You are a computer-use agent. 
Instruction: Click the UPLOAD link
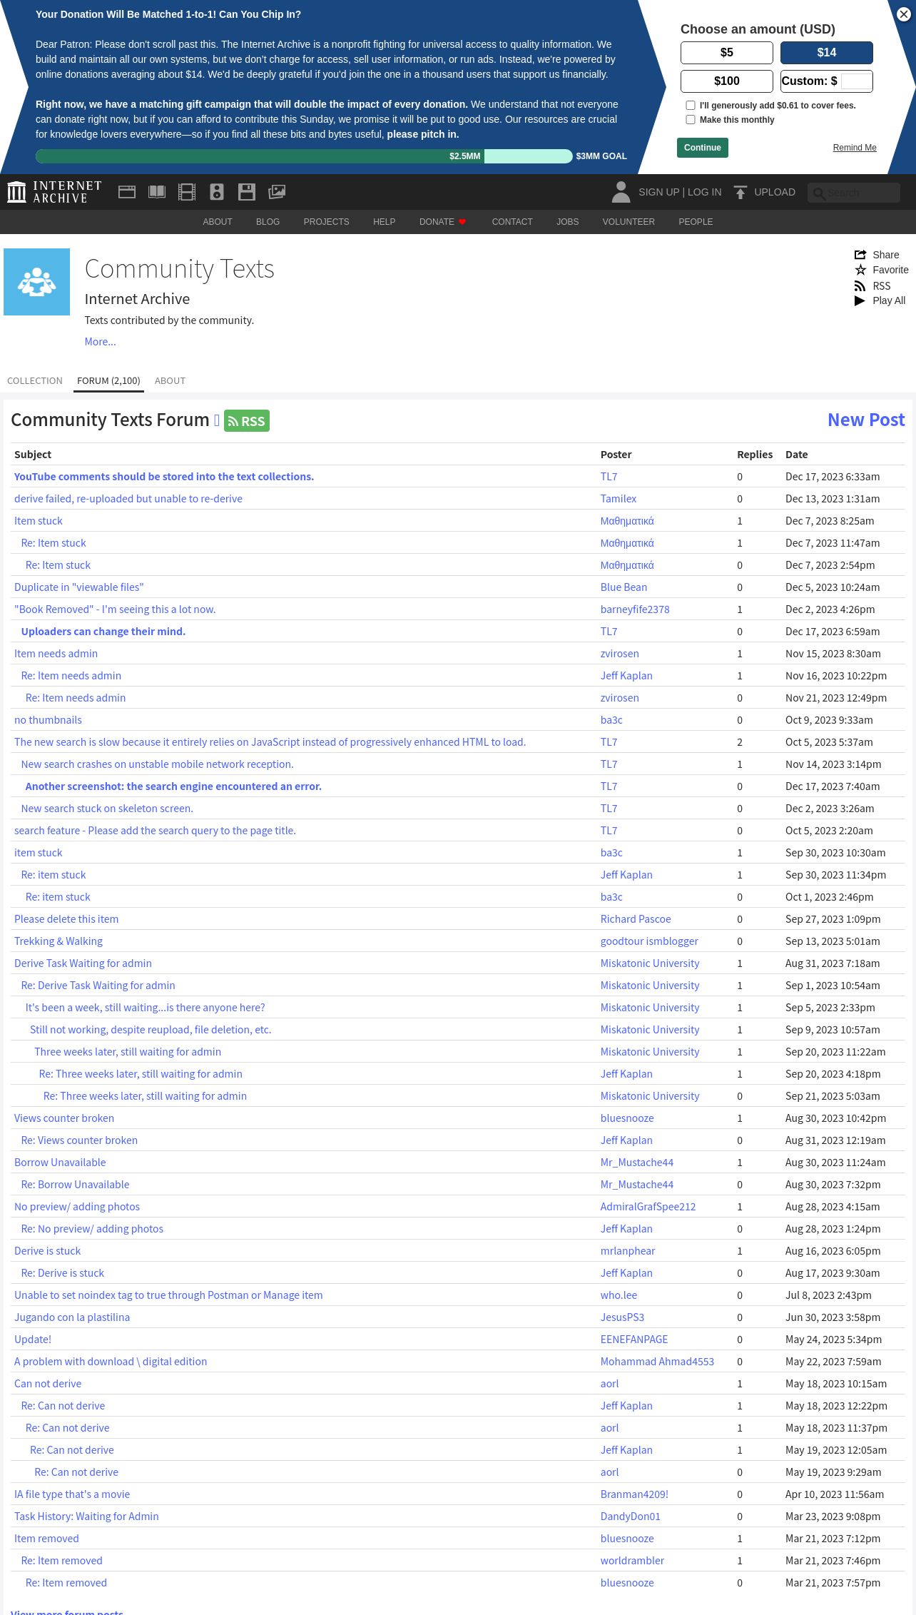[775, 192]
